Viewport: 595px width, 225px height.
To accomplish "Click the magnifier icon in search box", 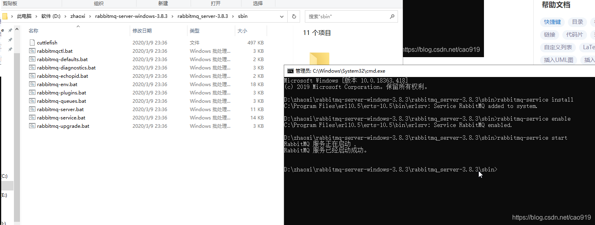I will pos(392,17).
